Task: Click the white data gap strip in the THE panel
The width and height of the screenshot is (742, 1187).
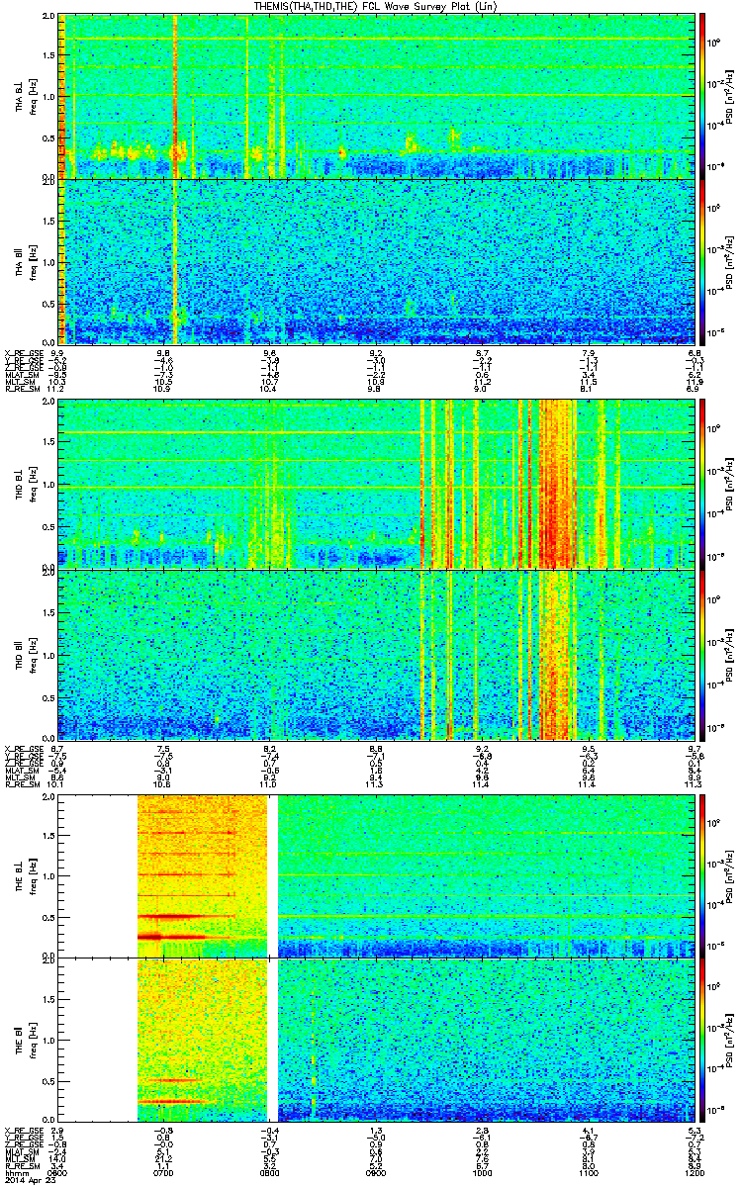Action: pyautogui.click(x=273, y=958)
